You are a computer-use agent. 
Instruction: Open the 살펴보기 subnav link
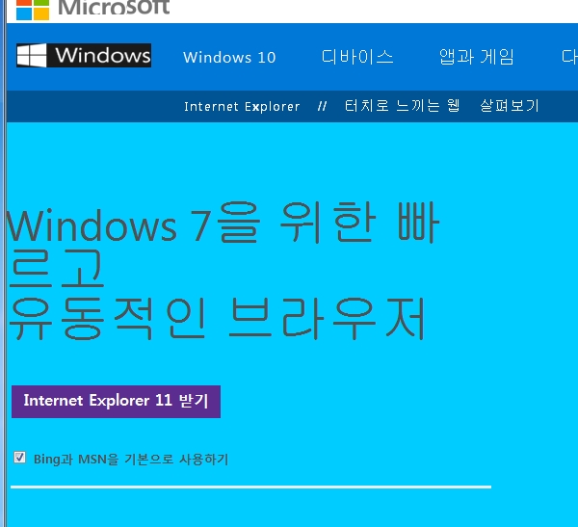tap(510, 106)
